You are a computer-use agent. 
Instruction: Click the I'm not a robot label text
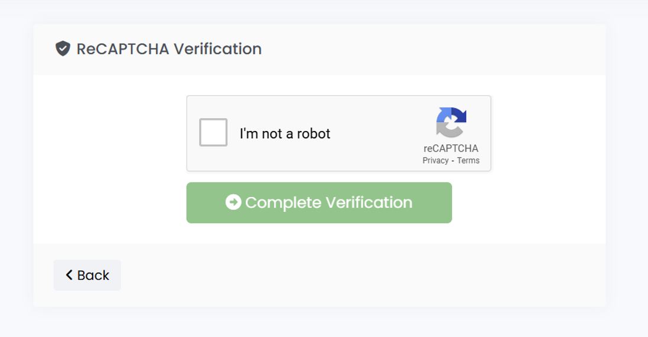tap(285, 134)
